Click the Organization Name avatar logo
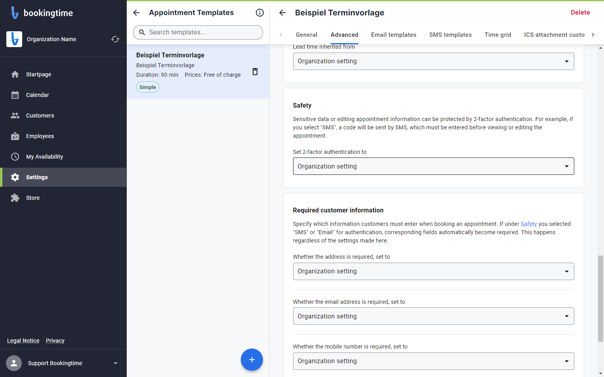This screenshot has height=377, width=604. [x=14, y=39]
